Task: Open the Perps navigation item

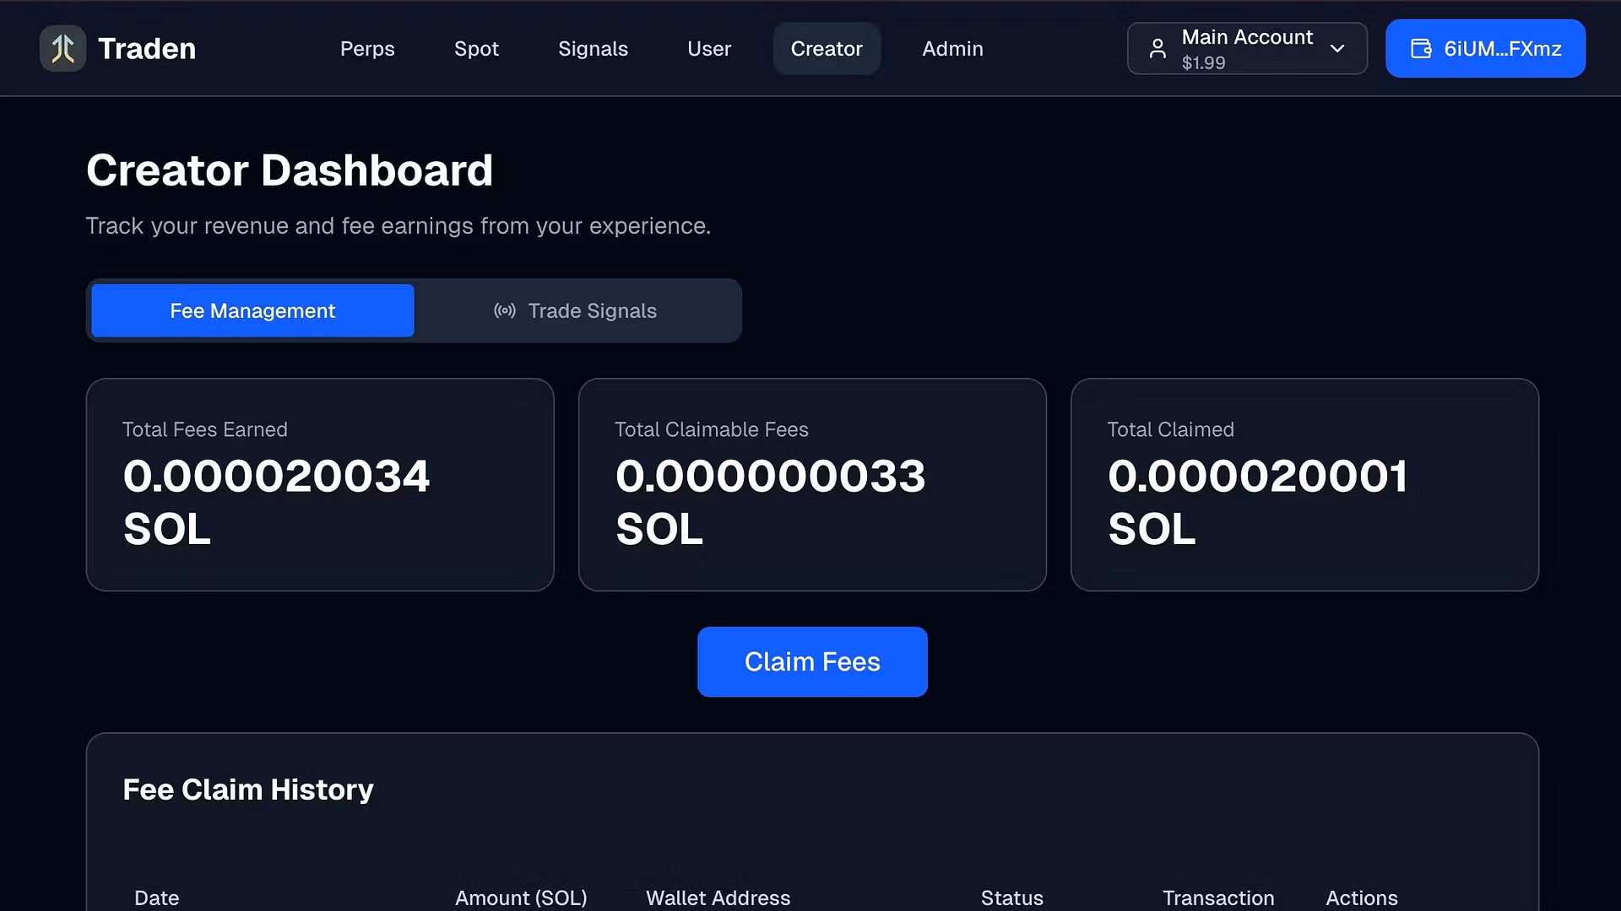Action: click(x=367, y=49)
